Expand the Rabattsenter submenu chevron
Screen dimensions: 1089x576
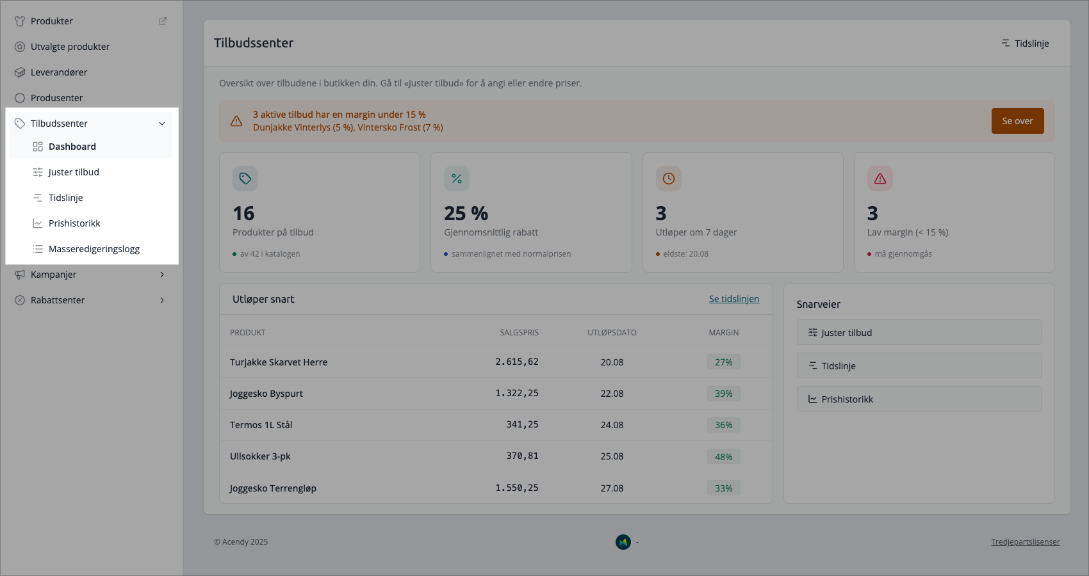162,300
